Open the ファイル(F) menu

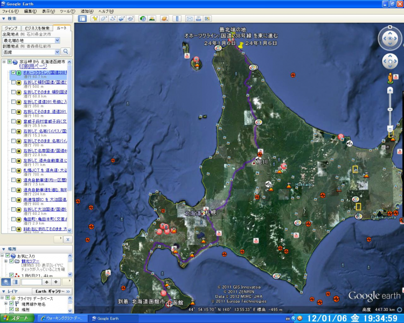pyautogui.click(x=11, y=11)
